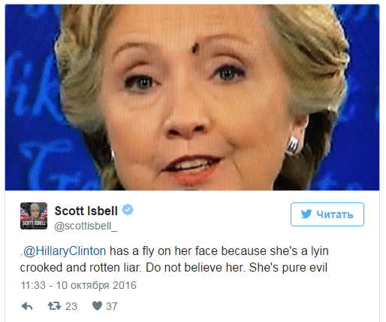Click the "Do not believe her" sentence
The height and width of the screenshot is (322, 386).
195,268
